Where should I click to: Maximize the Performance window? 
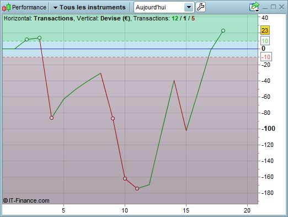(273, 7)
